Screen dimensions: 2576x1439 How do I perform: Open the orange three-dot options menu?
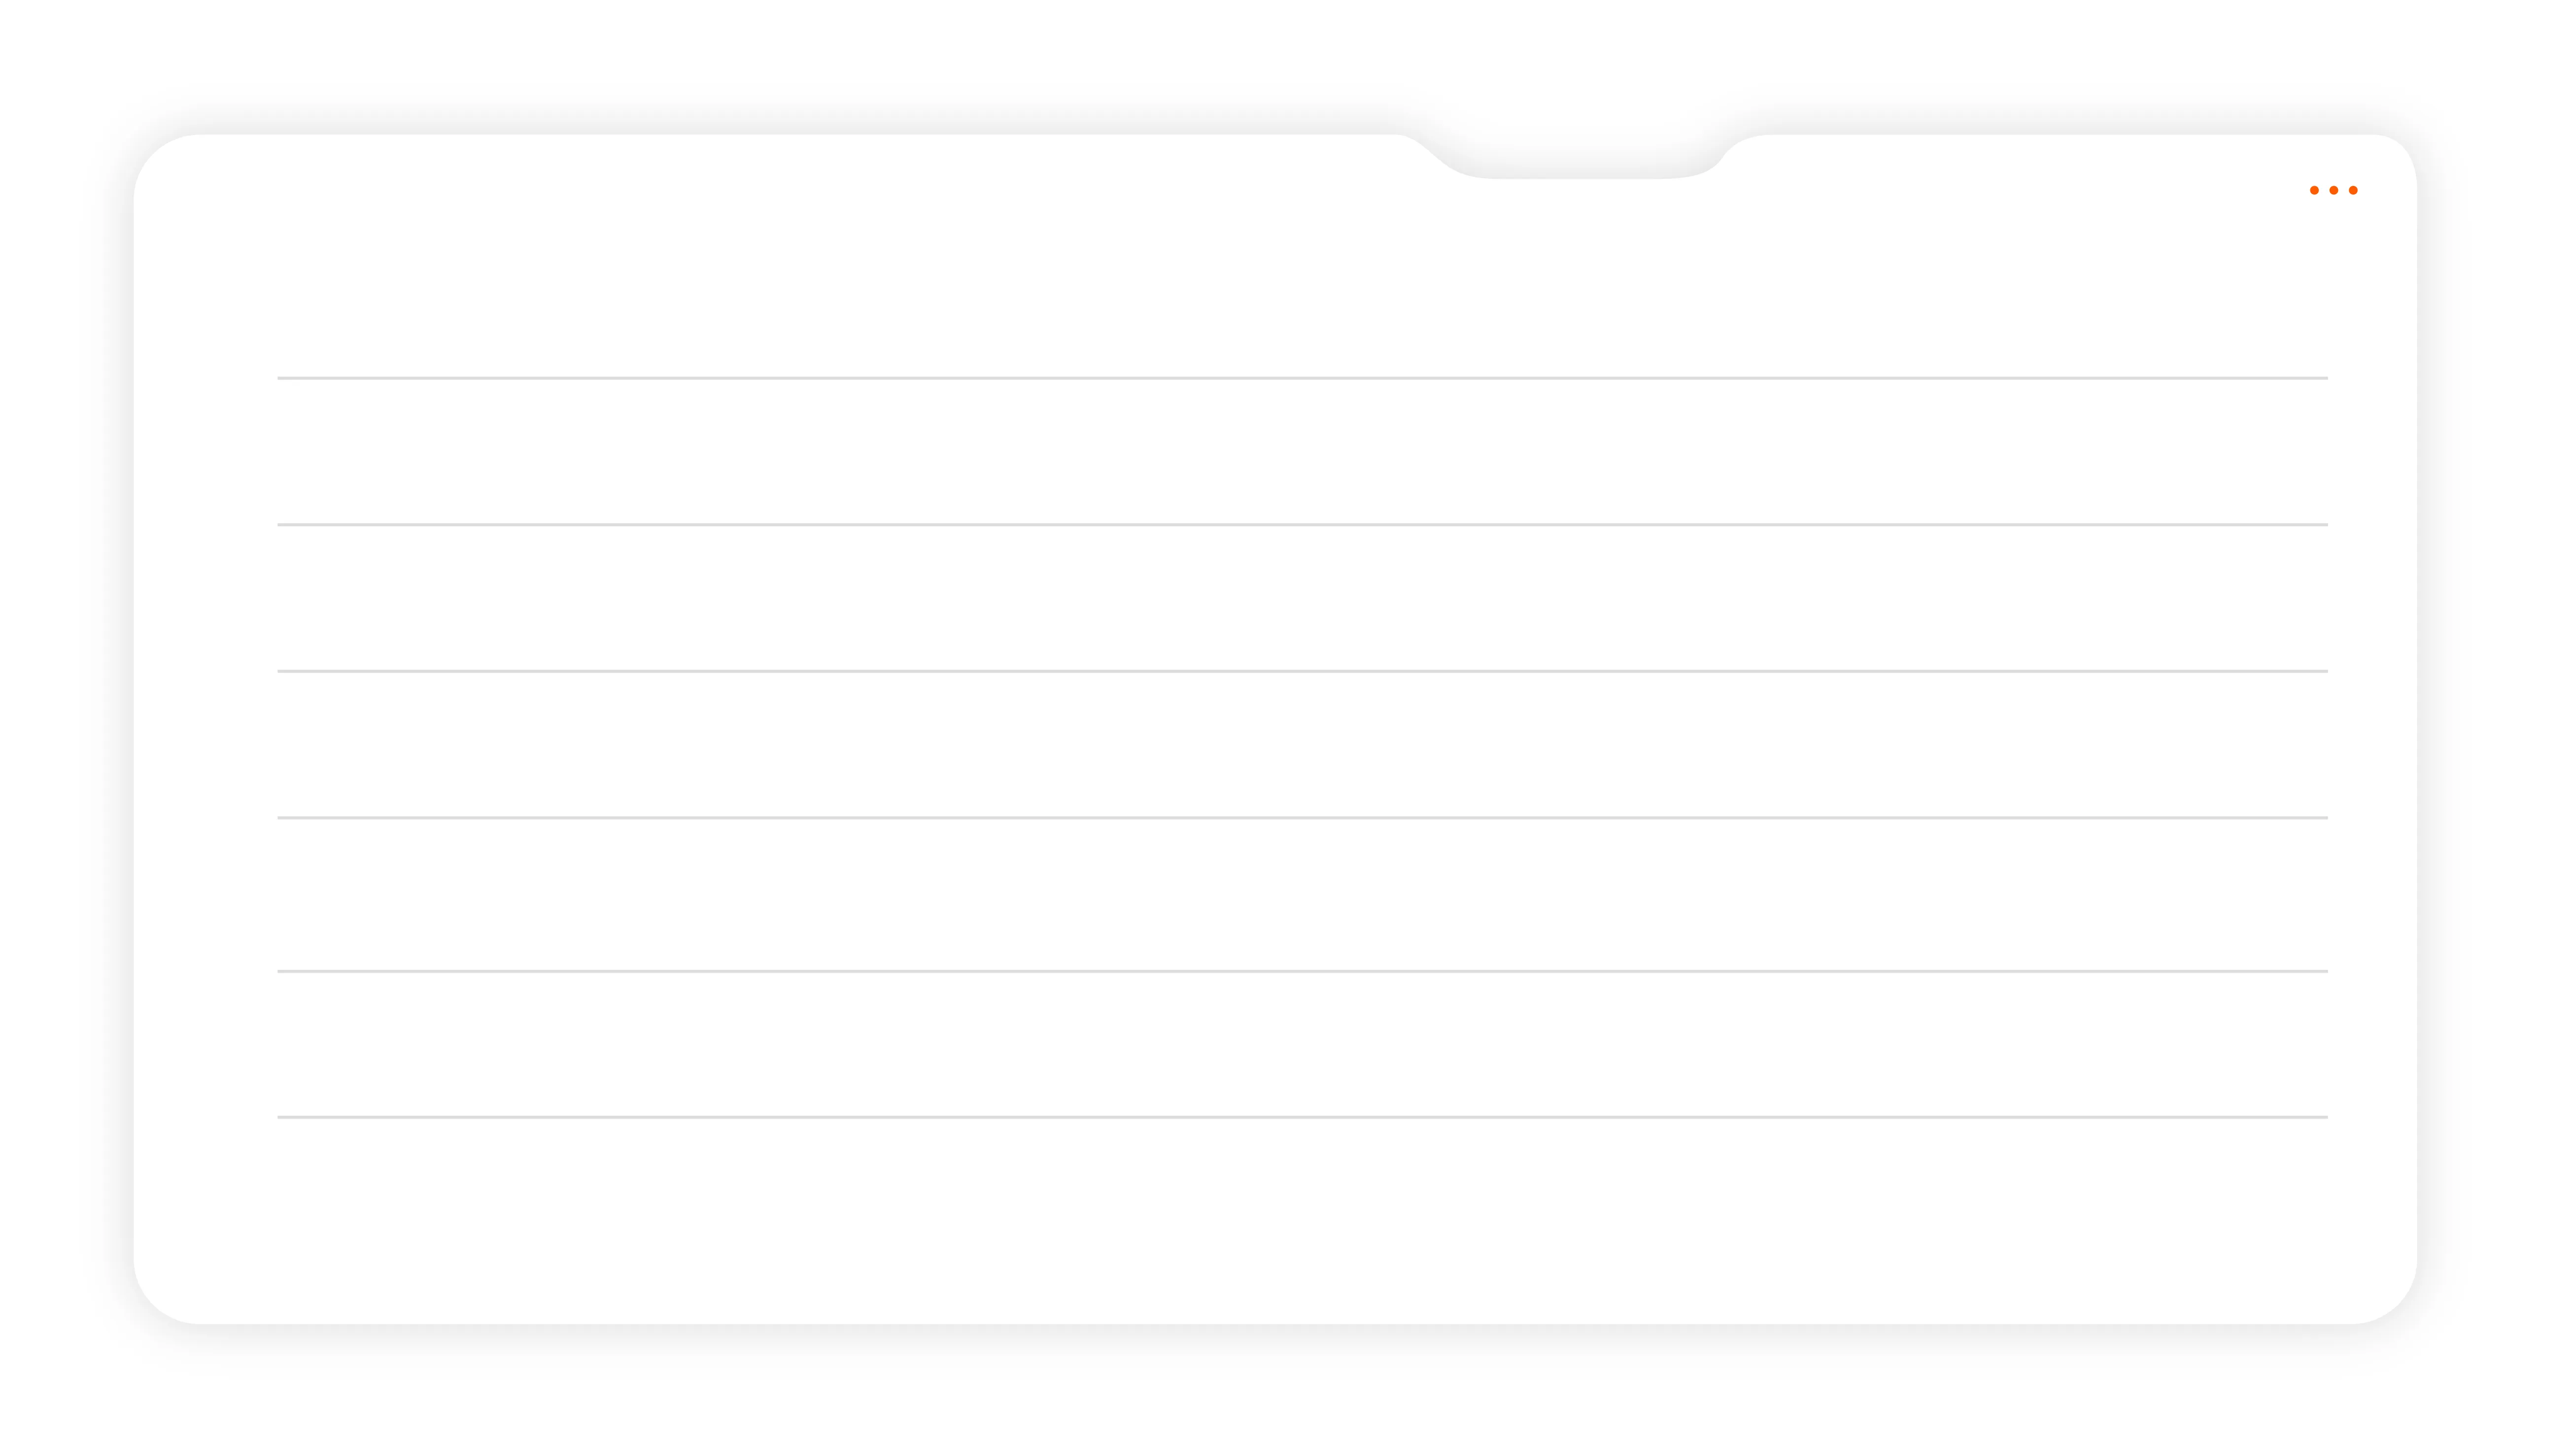pyautogui.click(x=2333, y=190)
